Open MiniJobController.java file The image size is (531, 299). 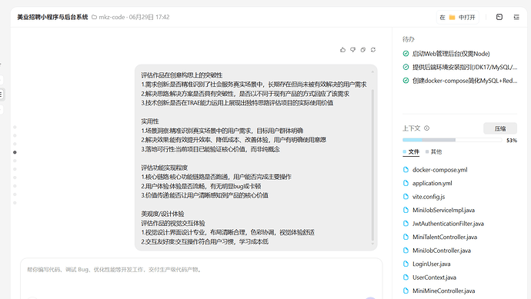(x=442, y=251)
